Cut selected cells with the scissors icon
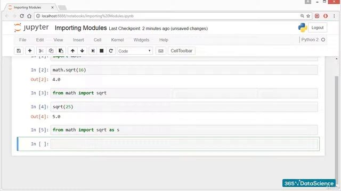The height and width of the screenshot is (191, 341). pyautogui.click(x=41, y=51)
